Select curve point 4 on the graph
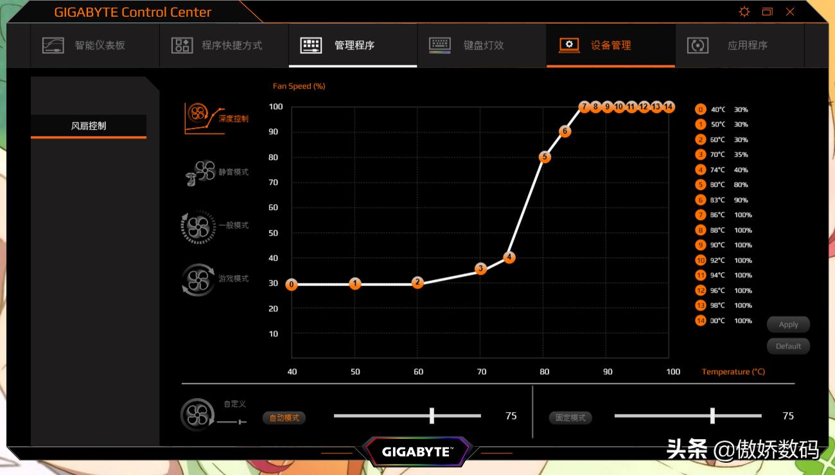Viewport: 835px width, 475px height. tap(509, 257)
